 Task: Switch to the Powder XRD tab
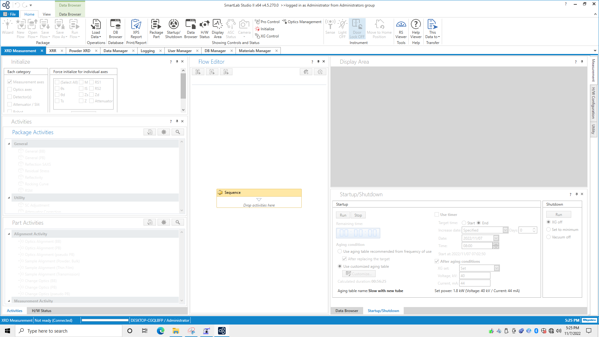[x=80, y=51]
